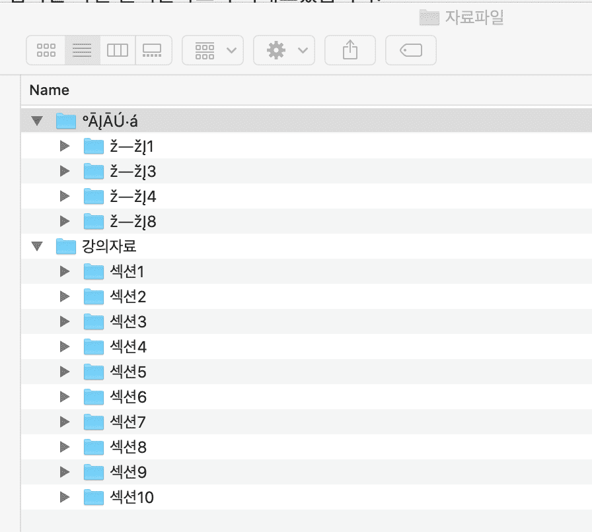Viewport: 592px width, 532px height.
Task: Expand the 섹션2 folder
Action: click(x=65, y=296)
